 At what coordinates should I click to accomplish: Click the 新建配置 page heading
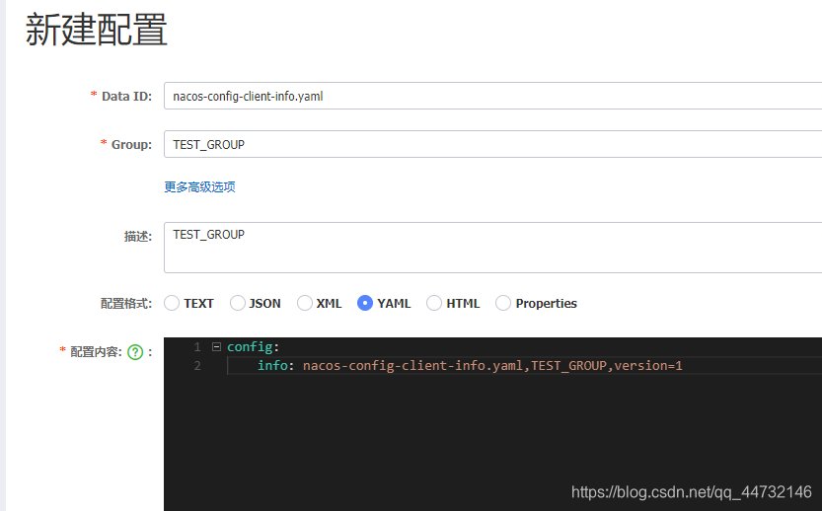click(97, 30)
